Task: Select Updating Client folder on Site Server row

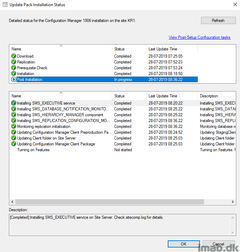Action: click(x=123, y=138)
